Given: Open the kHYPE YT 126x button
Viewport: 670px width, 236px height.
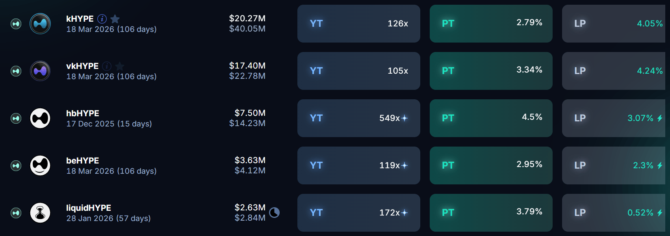Looking at the screenshot, I should [359, 24].
